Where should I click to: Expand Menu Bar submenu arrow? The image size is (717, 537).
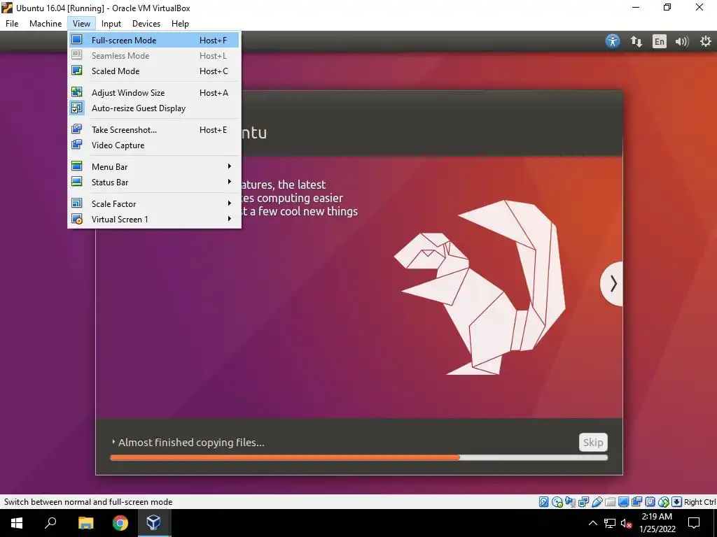[229, 166]
